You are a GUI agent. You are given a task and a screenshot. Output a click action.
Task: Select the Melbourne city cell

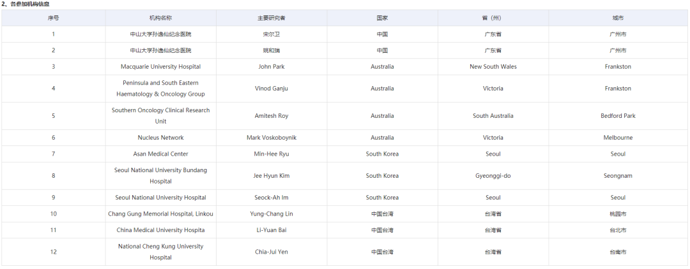coord(618,137)
